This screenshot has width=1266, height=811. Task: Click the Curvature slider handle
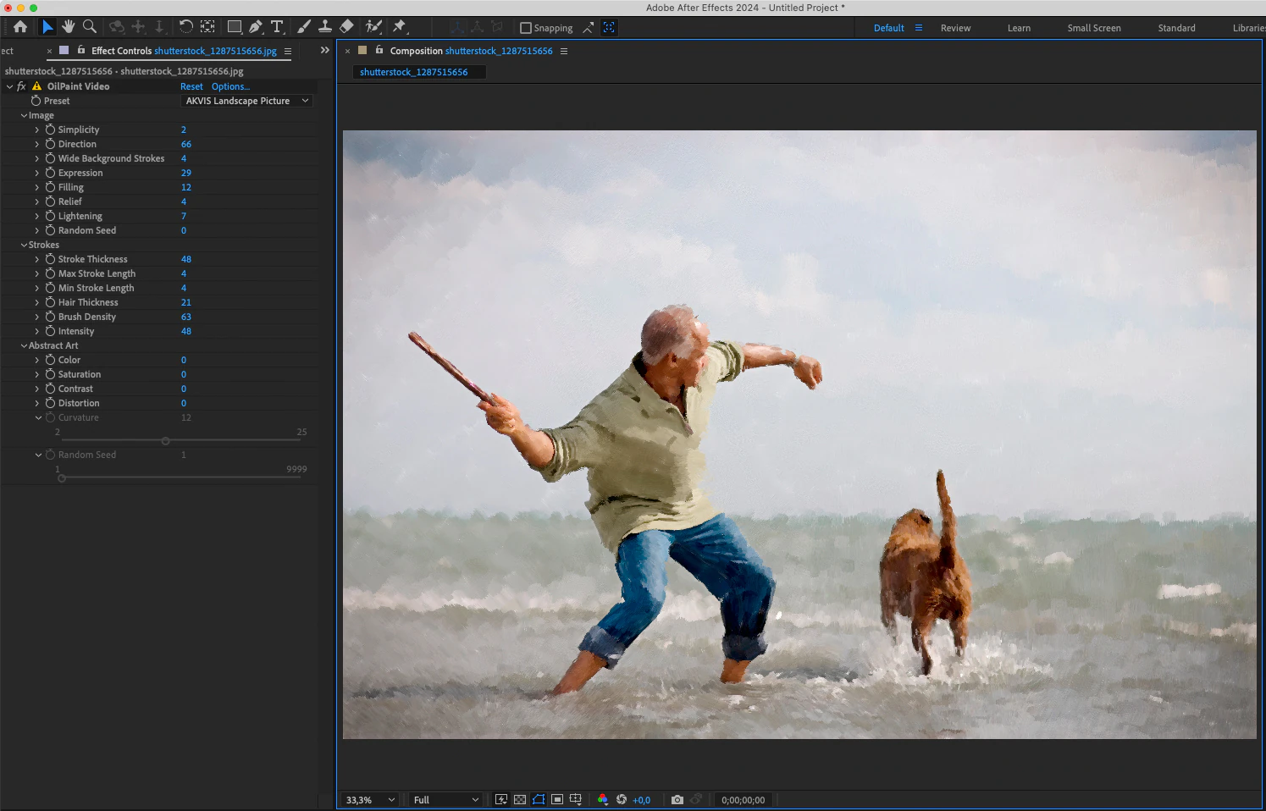coord(165,441)
